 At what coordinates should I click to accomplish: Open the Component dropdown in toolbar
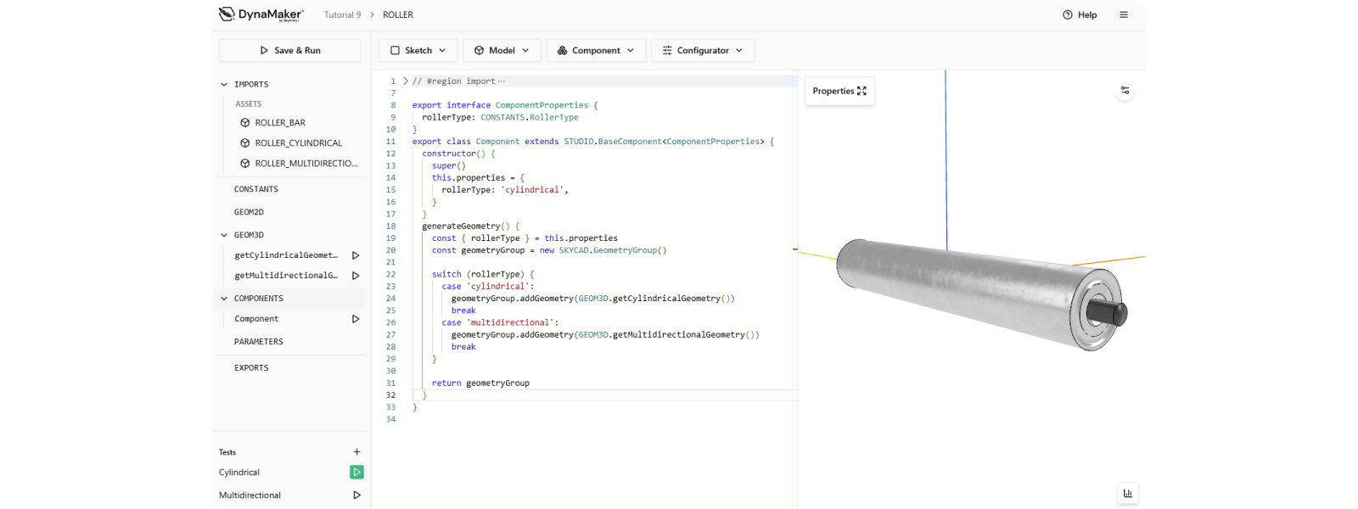pyautogui.click(x=596, y=51)
